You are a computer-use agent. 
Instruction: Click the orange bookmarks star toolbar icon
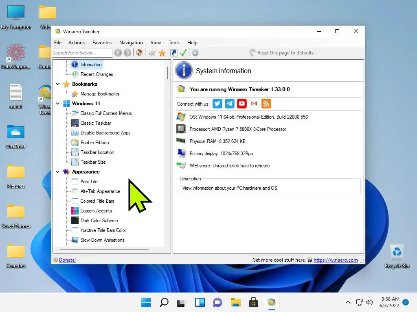162,53
